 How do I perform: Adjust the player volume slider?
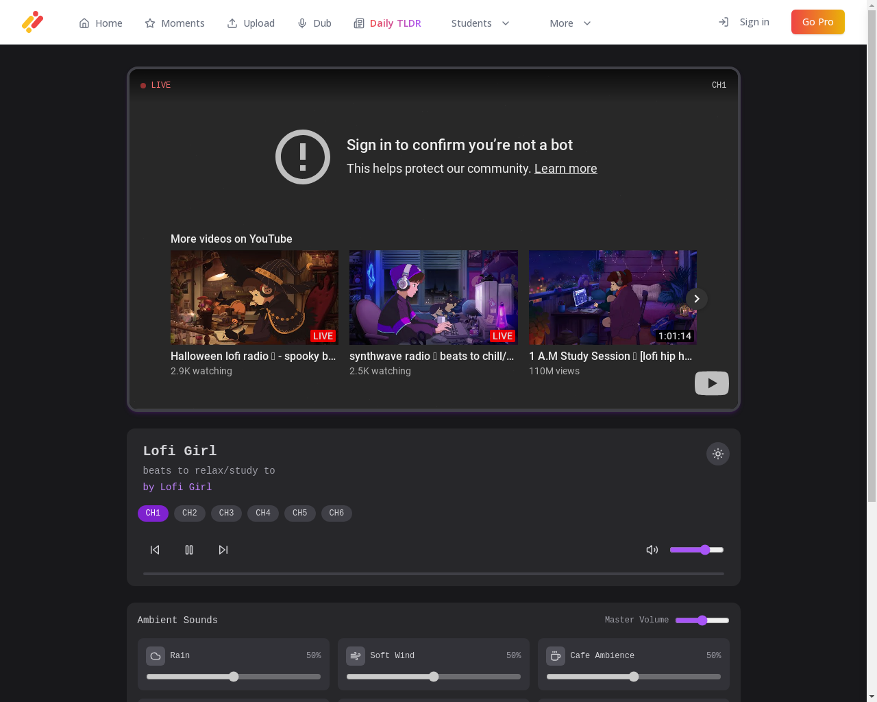[697, 550]
